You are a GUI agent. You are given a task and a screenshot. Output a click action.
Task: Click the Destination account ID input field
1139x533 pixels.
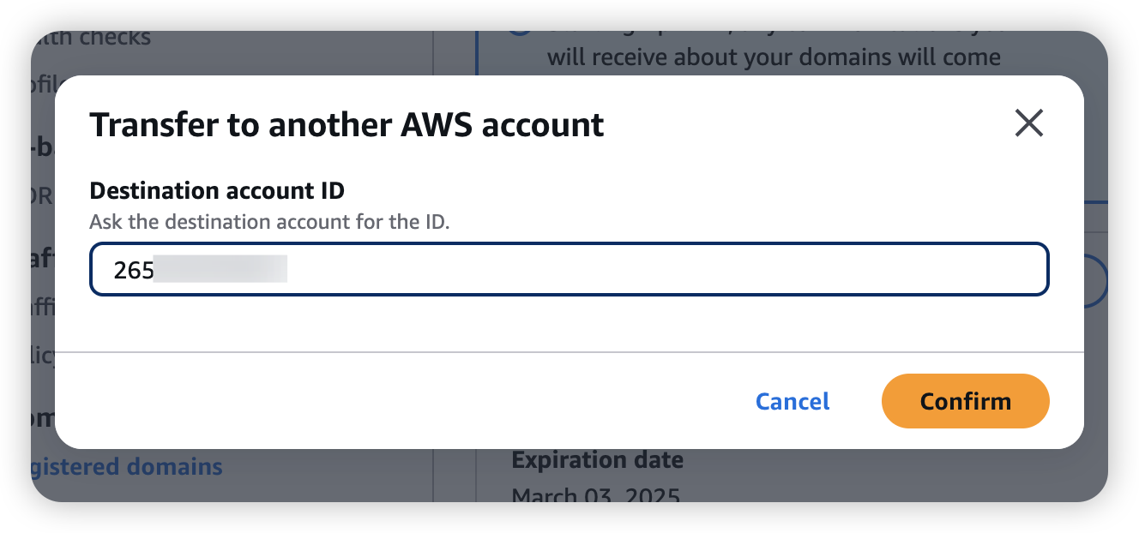click(x=569, y=270)
